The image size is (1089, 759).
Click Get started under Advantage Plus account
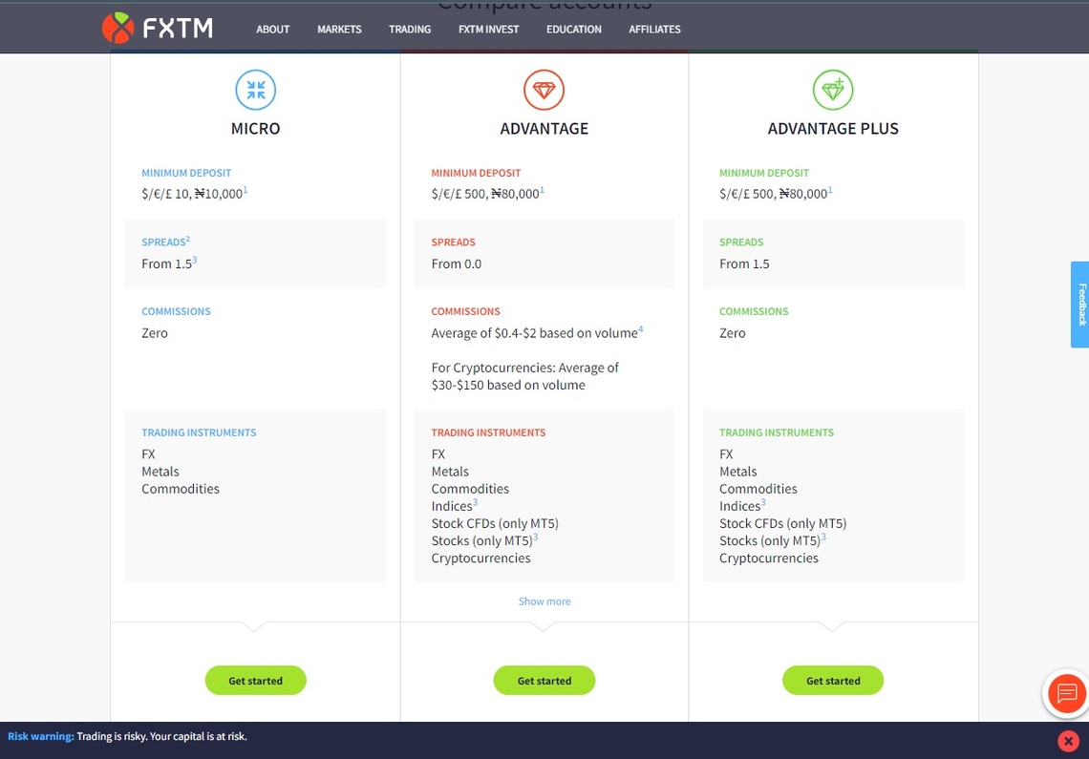tap(833, 681)
